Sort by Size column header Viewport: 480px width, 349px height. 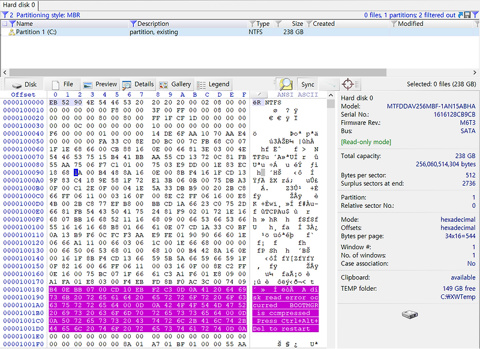click(x=297, y=23)
